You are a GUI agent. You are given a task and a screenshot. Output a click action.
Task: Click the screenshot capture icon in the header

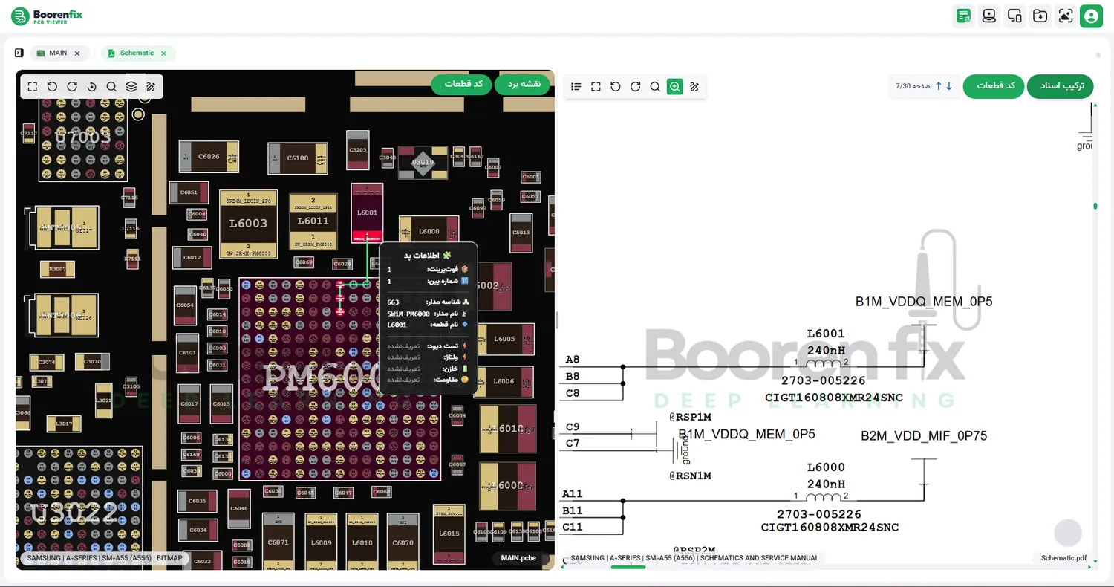click(x=1066, y=16)
